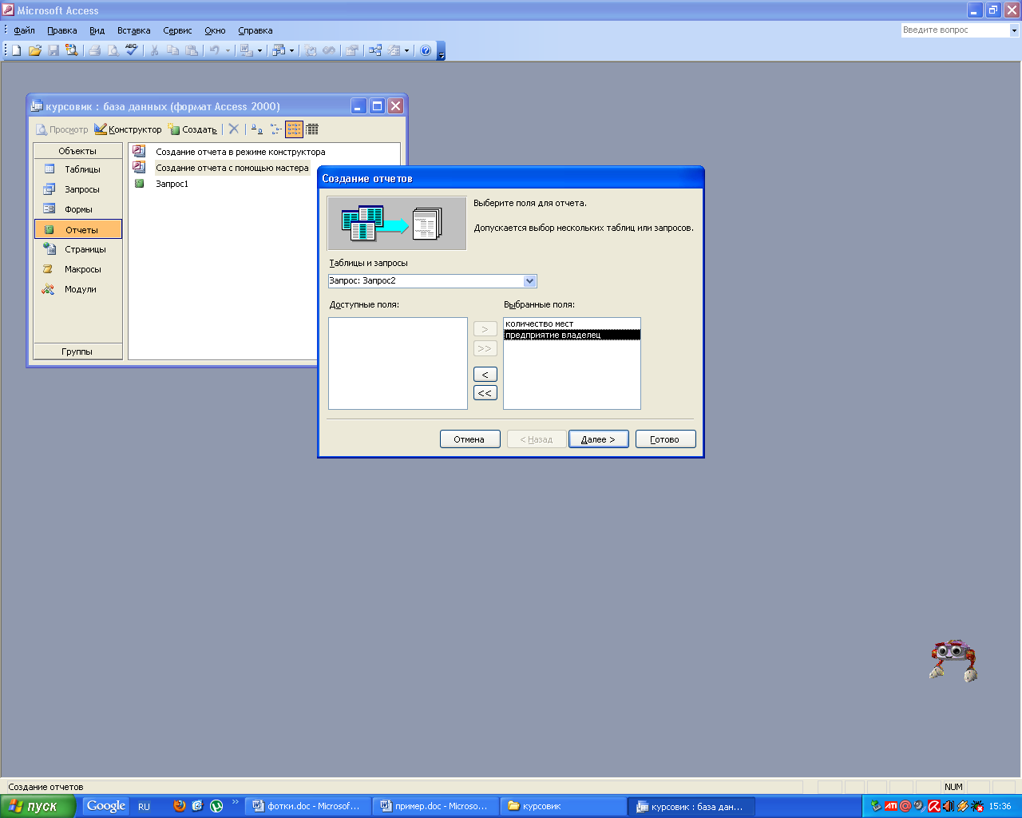
Task: Click the Объекты header bar
Action: [x=78, y=151]
